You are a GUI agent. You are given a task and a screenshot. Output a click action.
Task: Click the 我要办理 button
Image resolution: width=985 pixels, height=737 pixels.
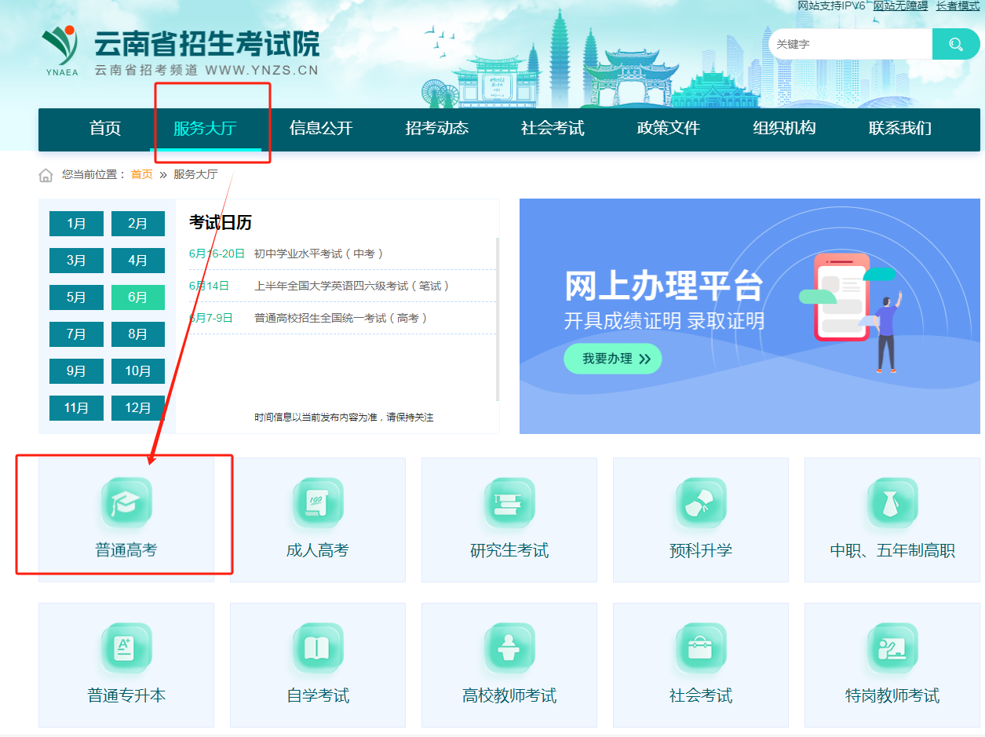point(613,359)
